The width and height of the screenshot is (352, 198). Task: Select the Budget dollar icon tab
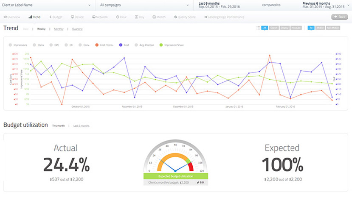(x=56, y=17)
